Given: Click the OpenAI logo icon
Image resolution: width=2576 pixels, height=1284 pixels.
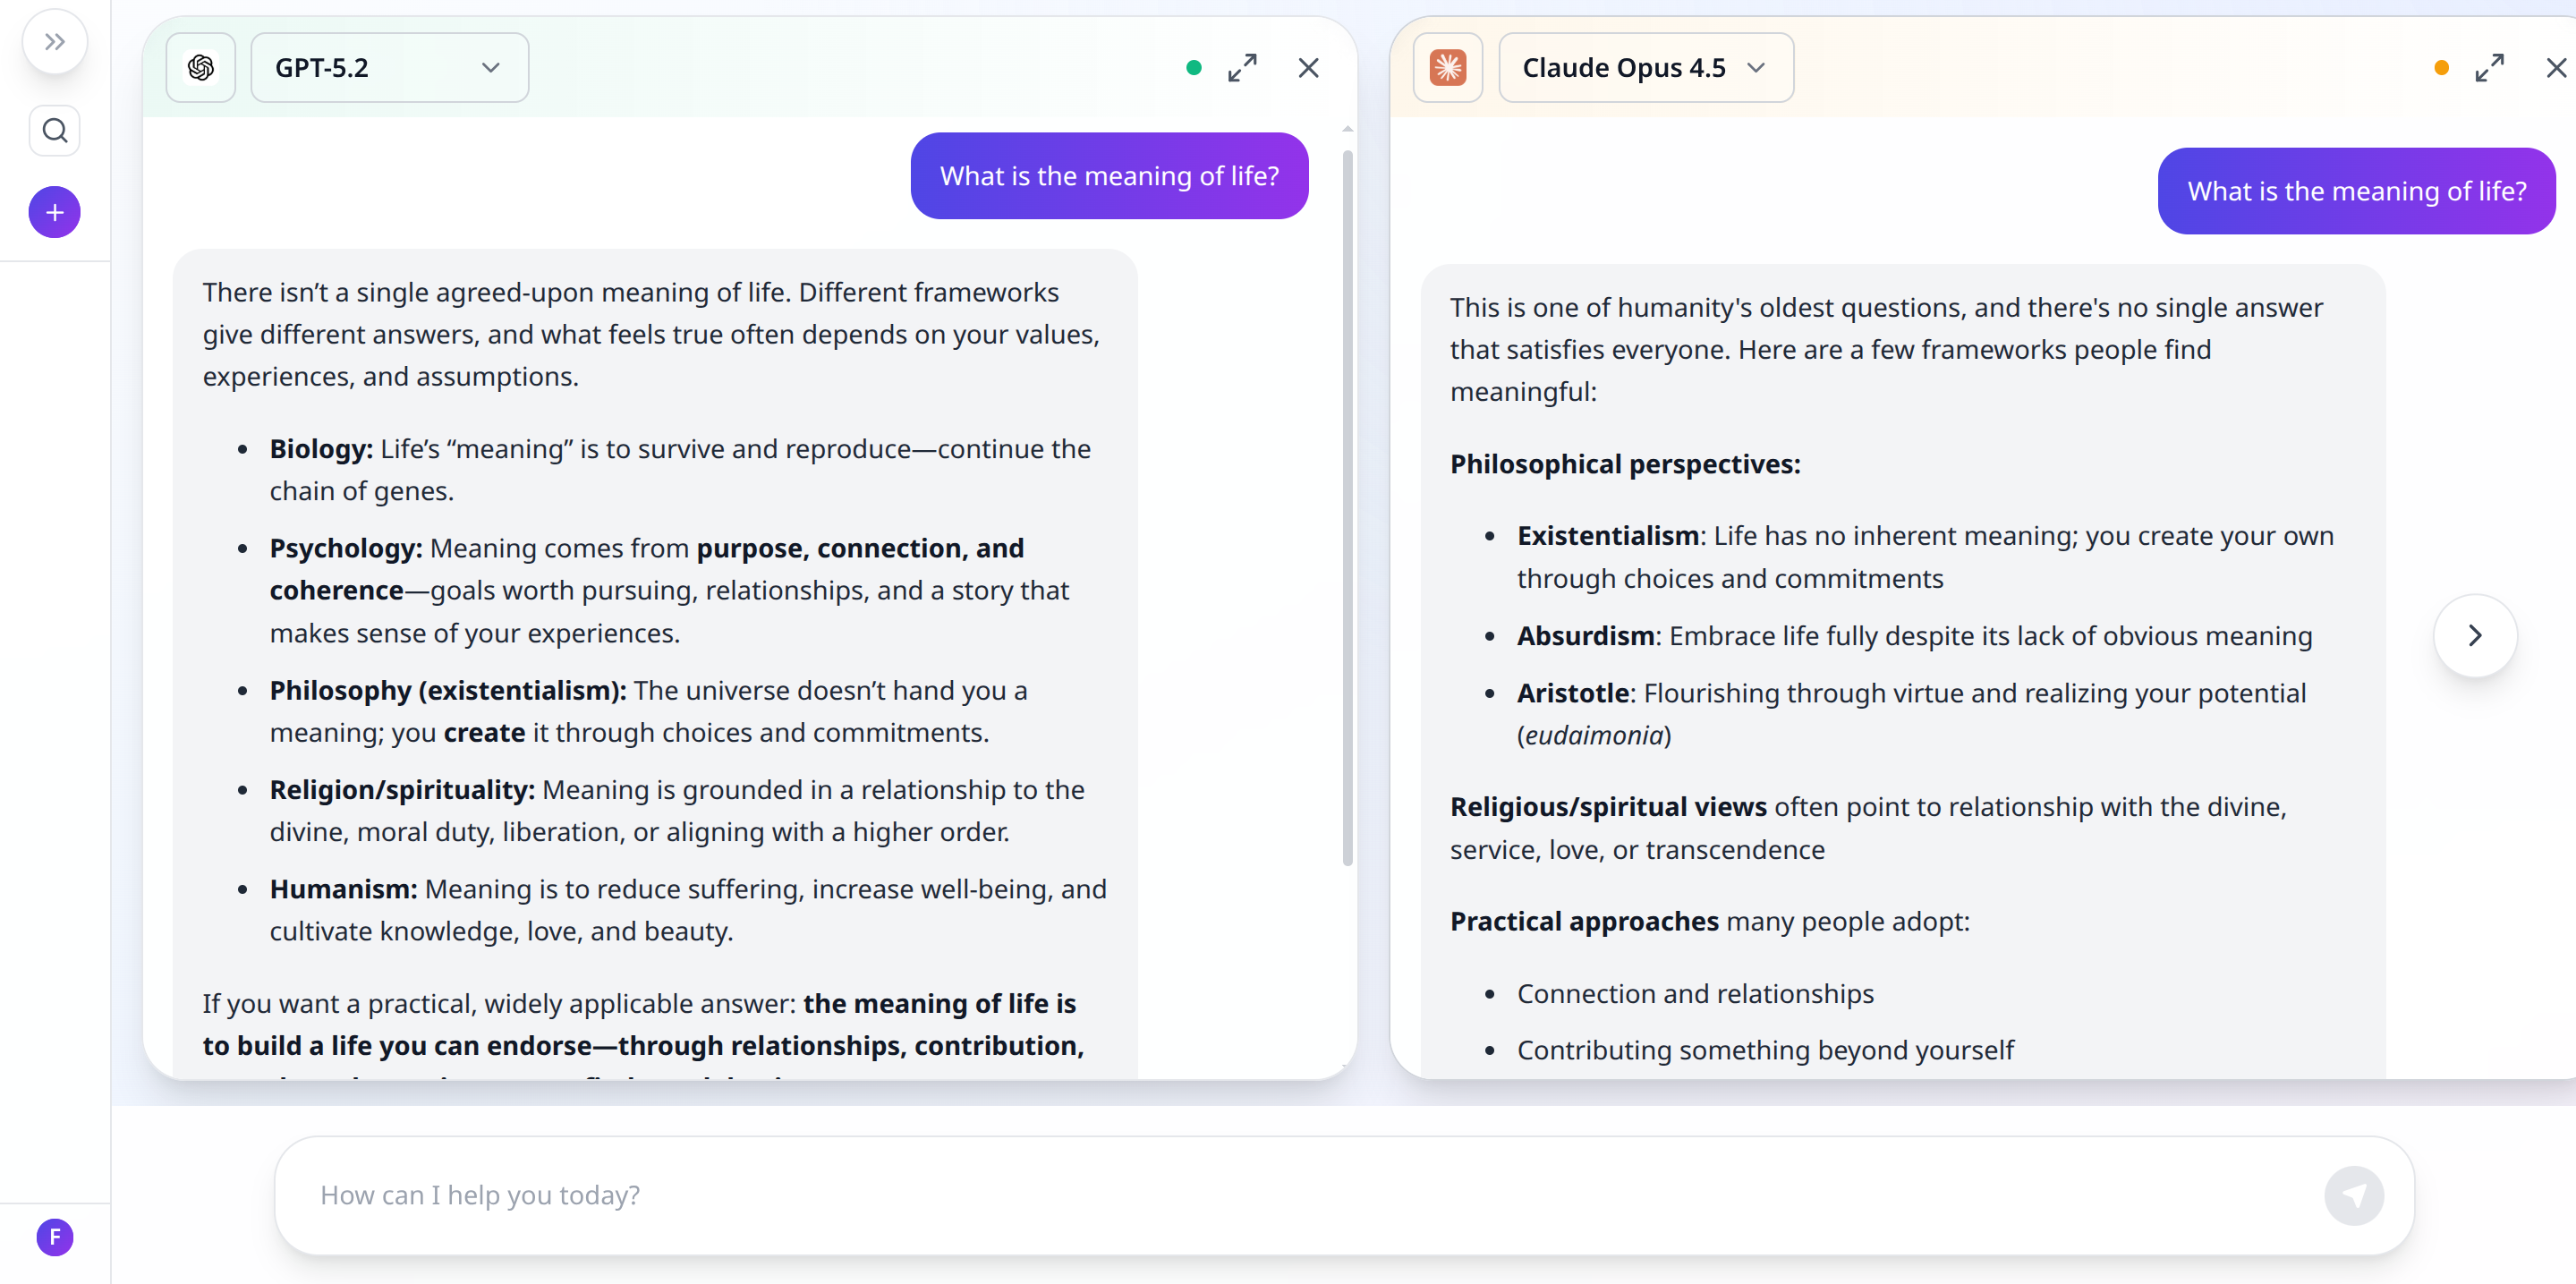Looking at the screenshot, I should (200, 67).
